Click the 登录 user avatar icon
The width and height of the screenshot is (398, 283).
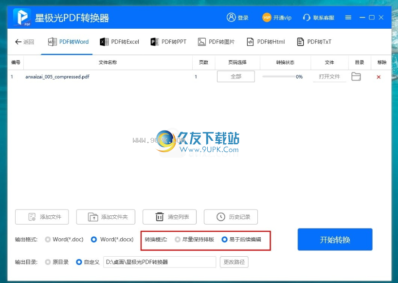(231, 17)
